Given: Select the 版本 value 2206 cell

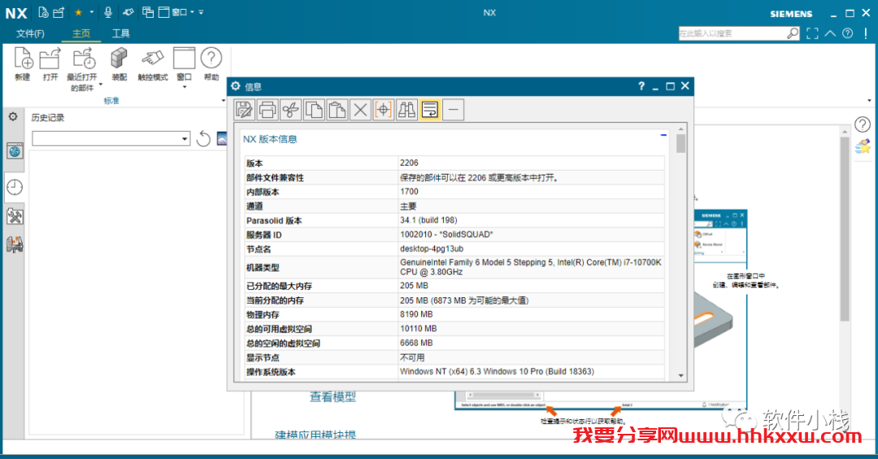Looking at the screenshot, I should 531,163.
